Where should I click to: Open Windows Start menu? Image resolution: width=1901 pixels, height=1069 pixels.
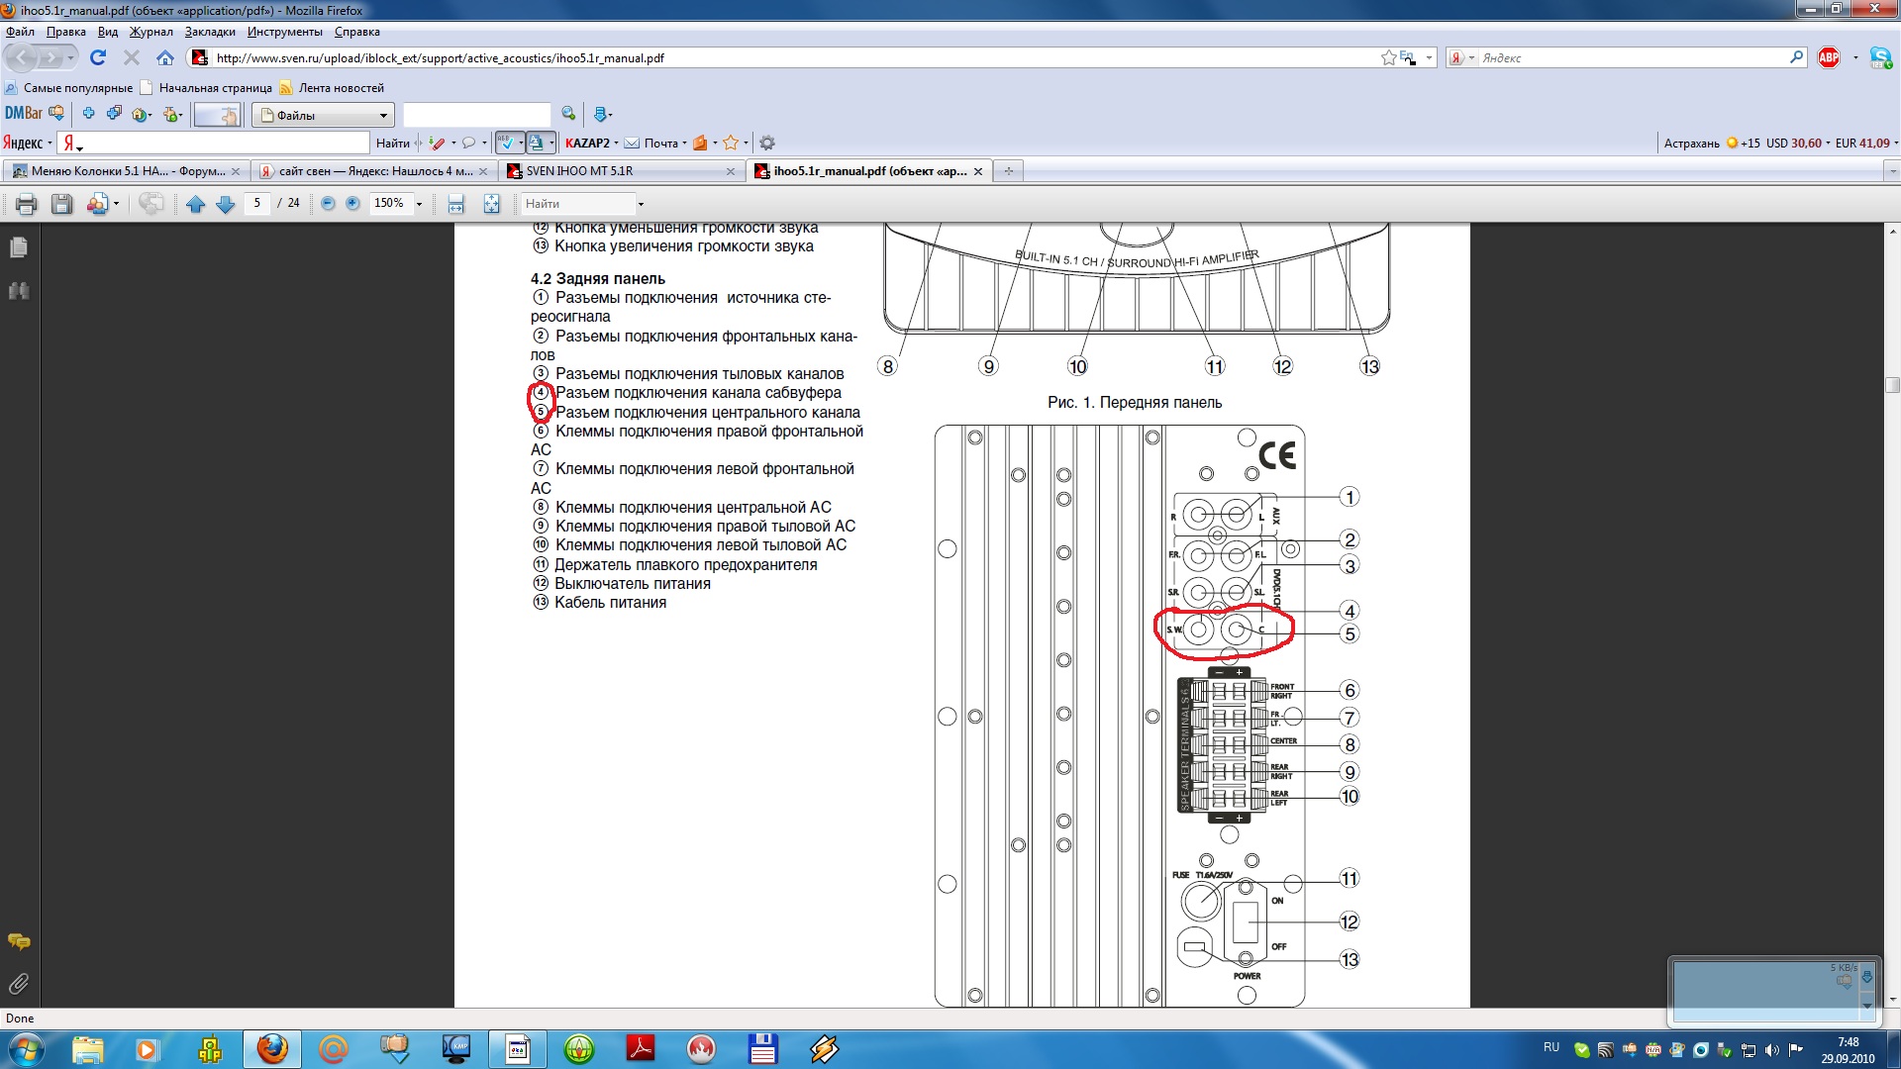click(x=26, y=1048)
